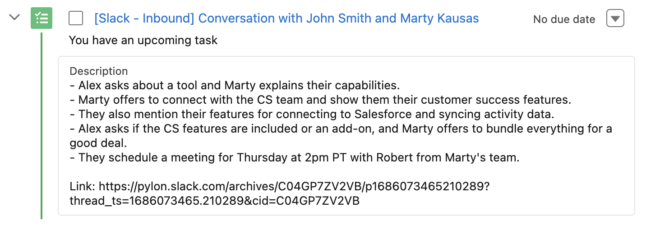Click the green vertical timeline bar
Screen dimensions: 646x230
click(x=42, y=126)
